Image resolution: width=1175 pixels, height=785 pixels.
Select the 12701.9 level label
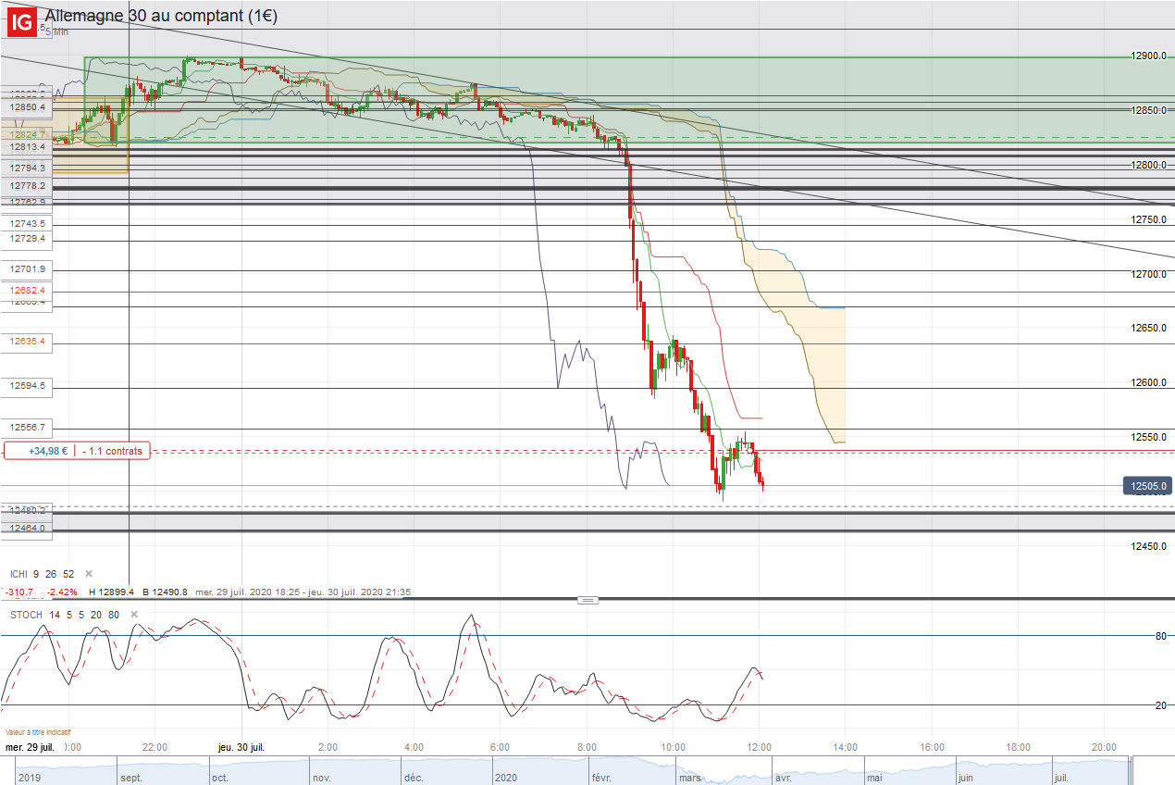pos(28,269)
